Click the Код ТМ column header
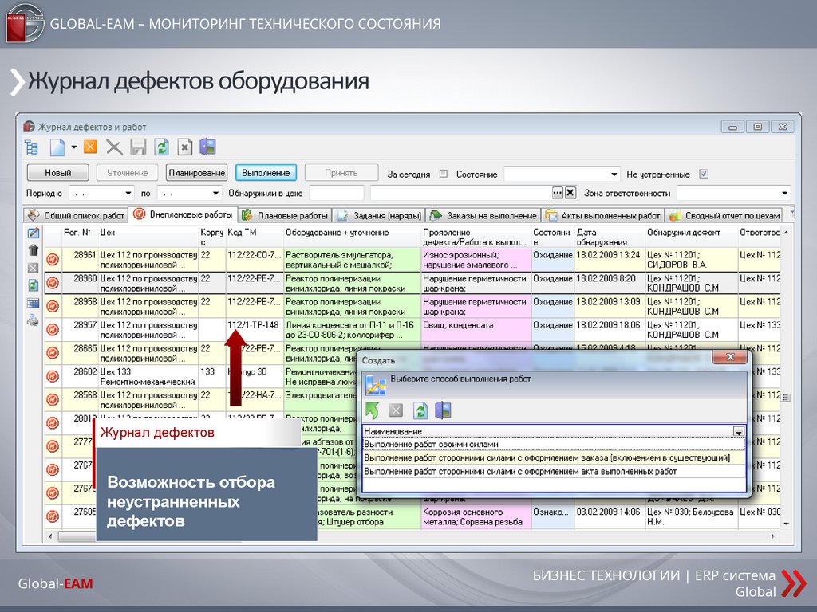Image resolution: width=817 pixels, height=612 pixels. click(255, 237)
